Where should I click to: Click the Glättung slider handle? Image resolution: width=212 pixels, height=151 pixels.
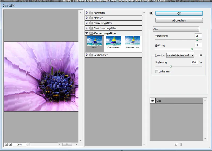click(192, 49)
